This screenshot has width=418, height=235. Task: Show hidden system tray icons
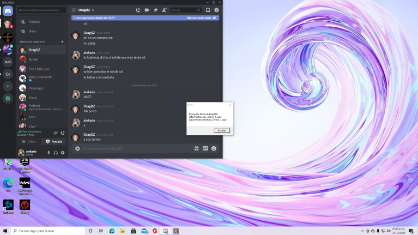(362, 231)
